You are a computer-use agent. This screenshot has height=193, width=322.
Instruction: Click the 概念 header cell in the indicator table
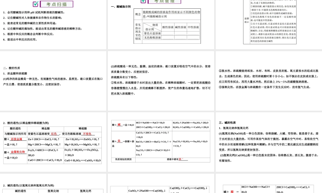tap(138, 14)
